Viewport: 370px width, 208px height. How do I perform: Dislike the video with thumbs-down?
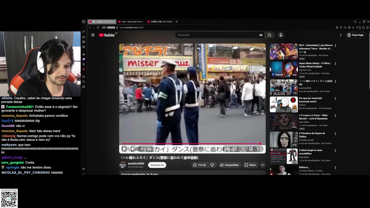point(212,165)
